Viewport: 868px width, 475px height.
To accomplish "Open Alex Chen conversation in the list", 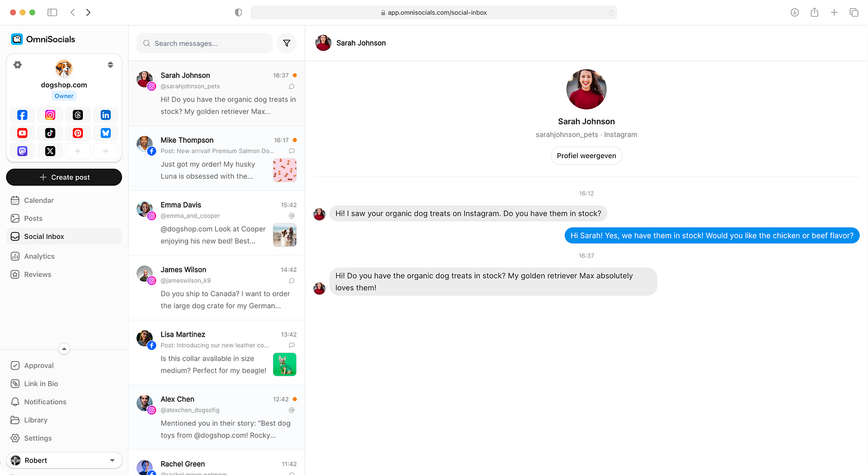I will point(216,417).
